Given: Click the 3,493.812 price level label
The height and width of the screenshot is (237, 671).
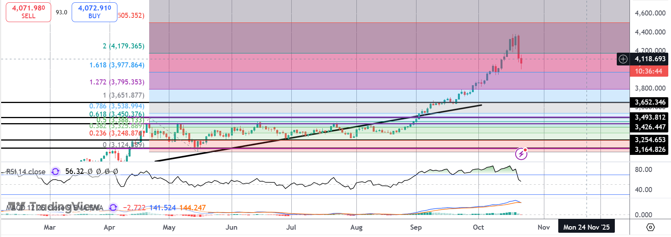Looking at the screenshot, I should click(x=650, y=117).
